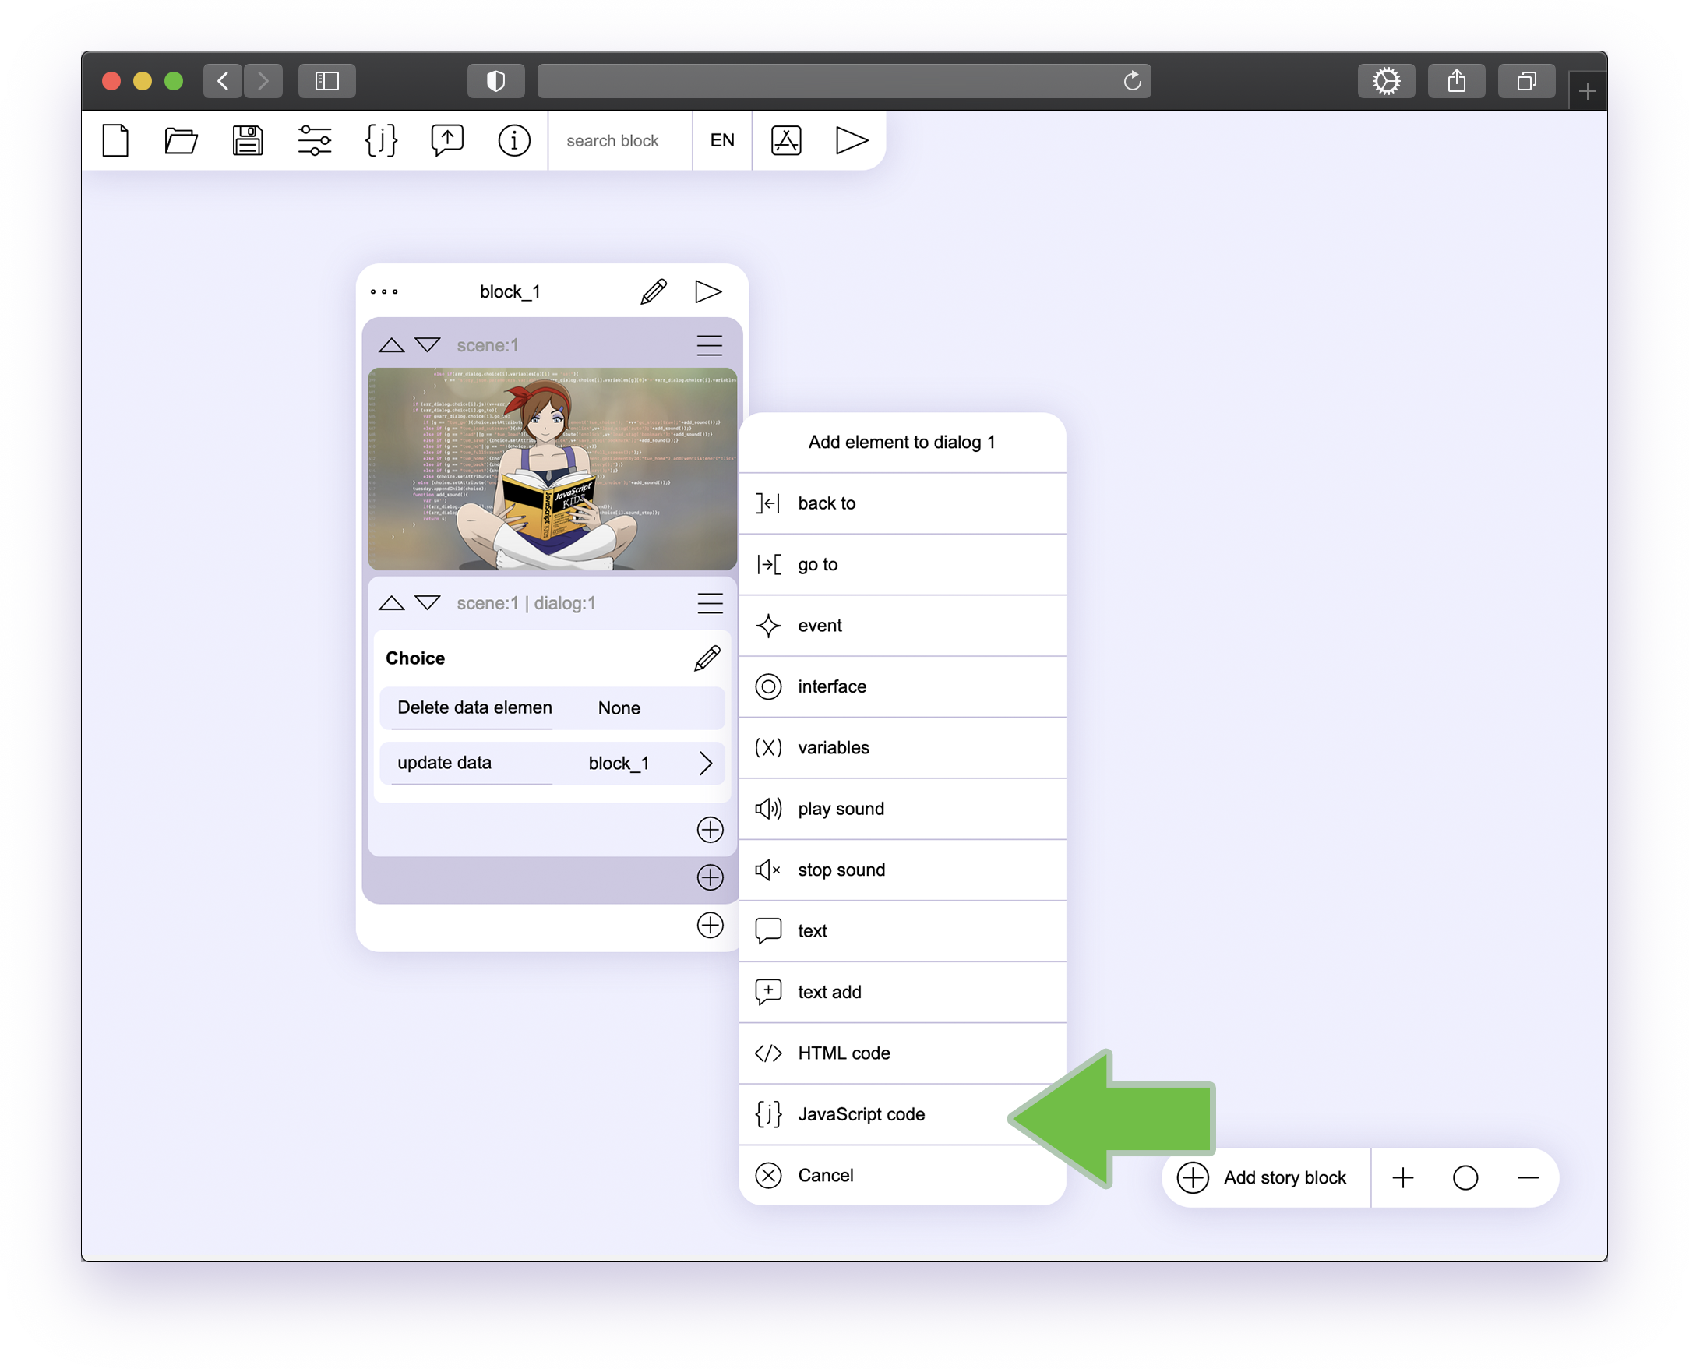The height and width of the screenshot is (1369, 1689).
Task: Toggle the browser sidebar
Action: (327, 81)
